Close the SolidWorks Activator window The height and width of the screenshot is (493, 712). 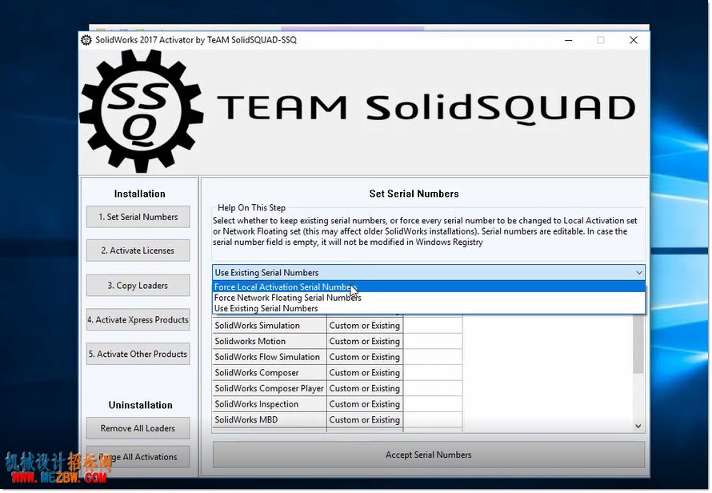point(634,40)
